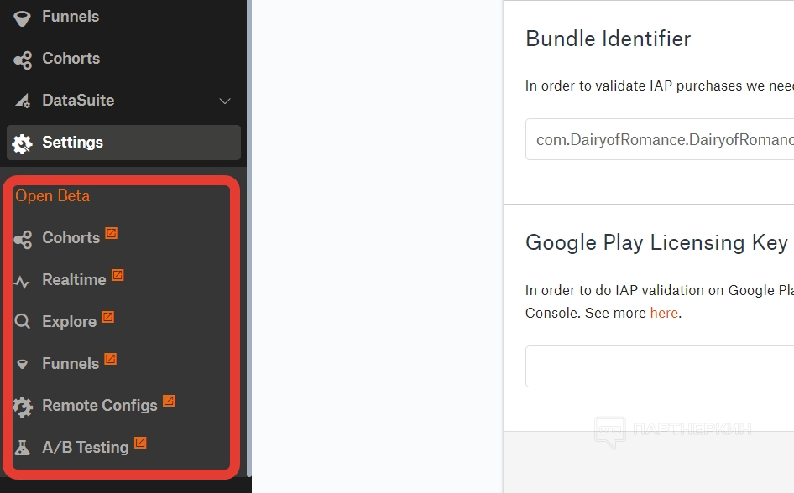
Task: Follow the 'here' link about licensing
Action: coord(664,313)
